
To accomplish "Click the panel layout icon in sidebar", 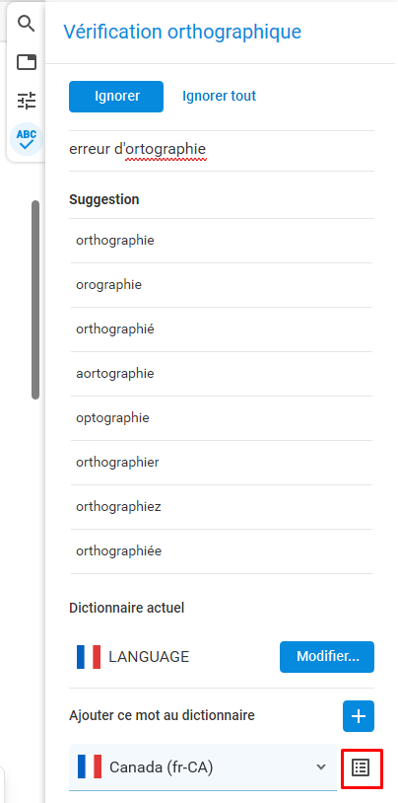I will tap(26, 62).
